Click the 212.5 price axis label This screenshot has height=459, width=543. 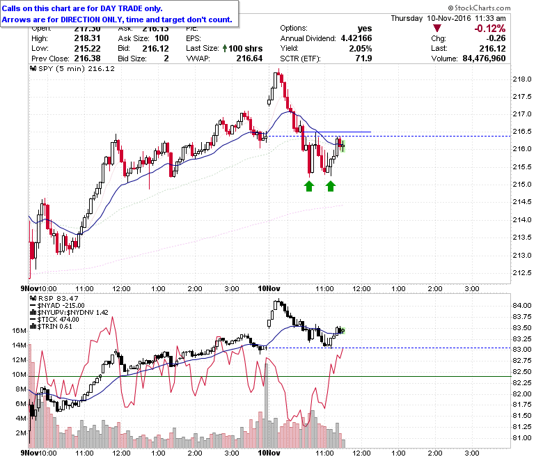tap(522, 272)
